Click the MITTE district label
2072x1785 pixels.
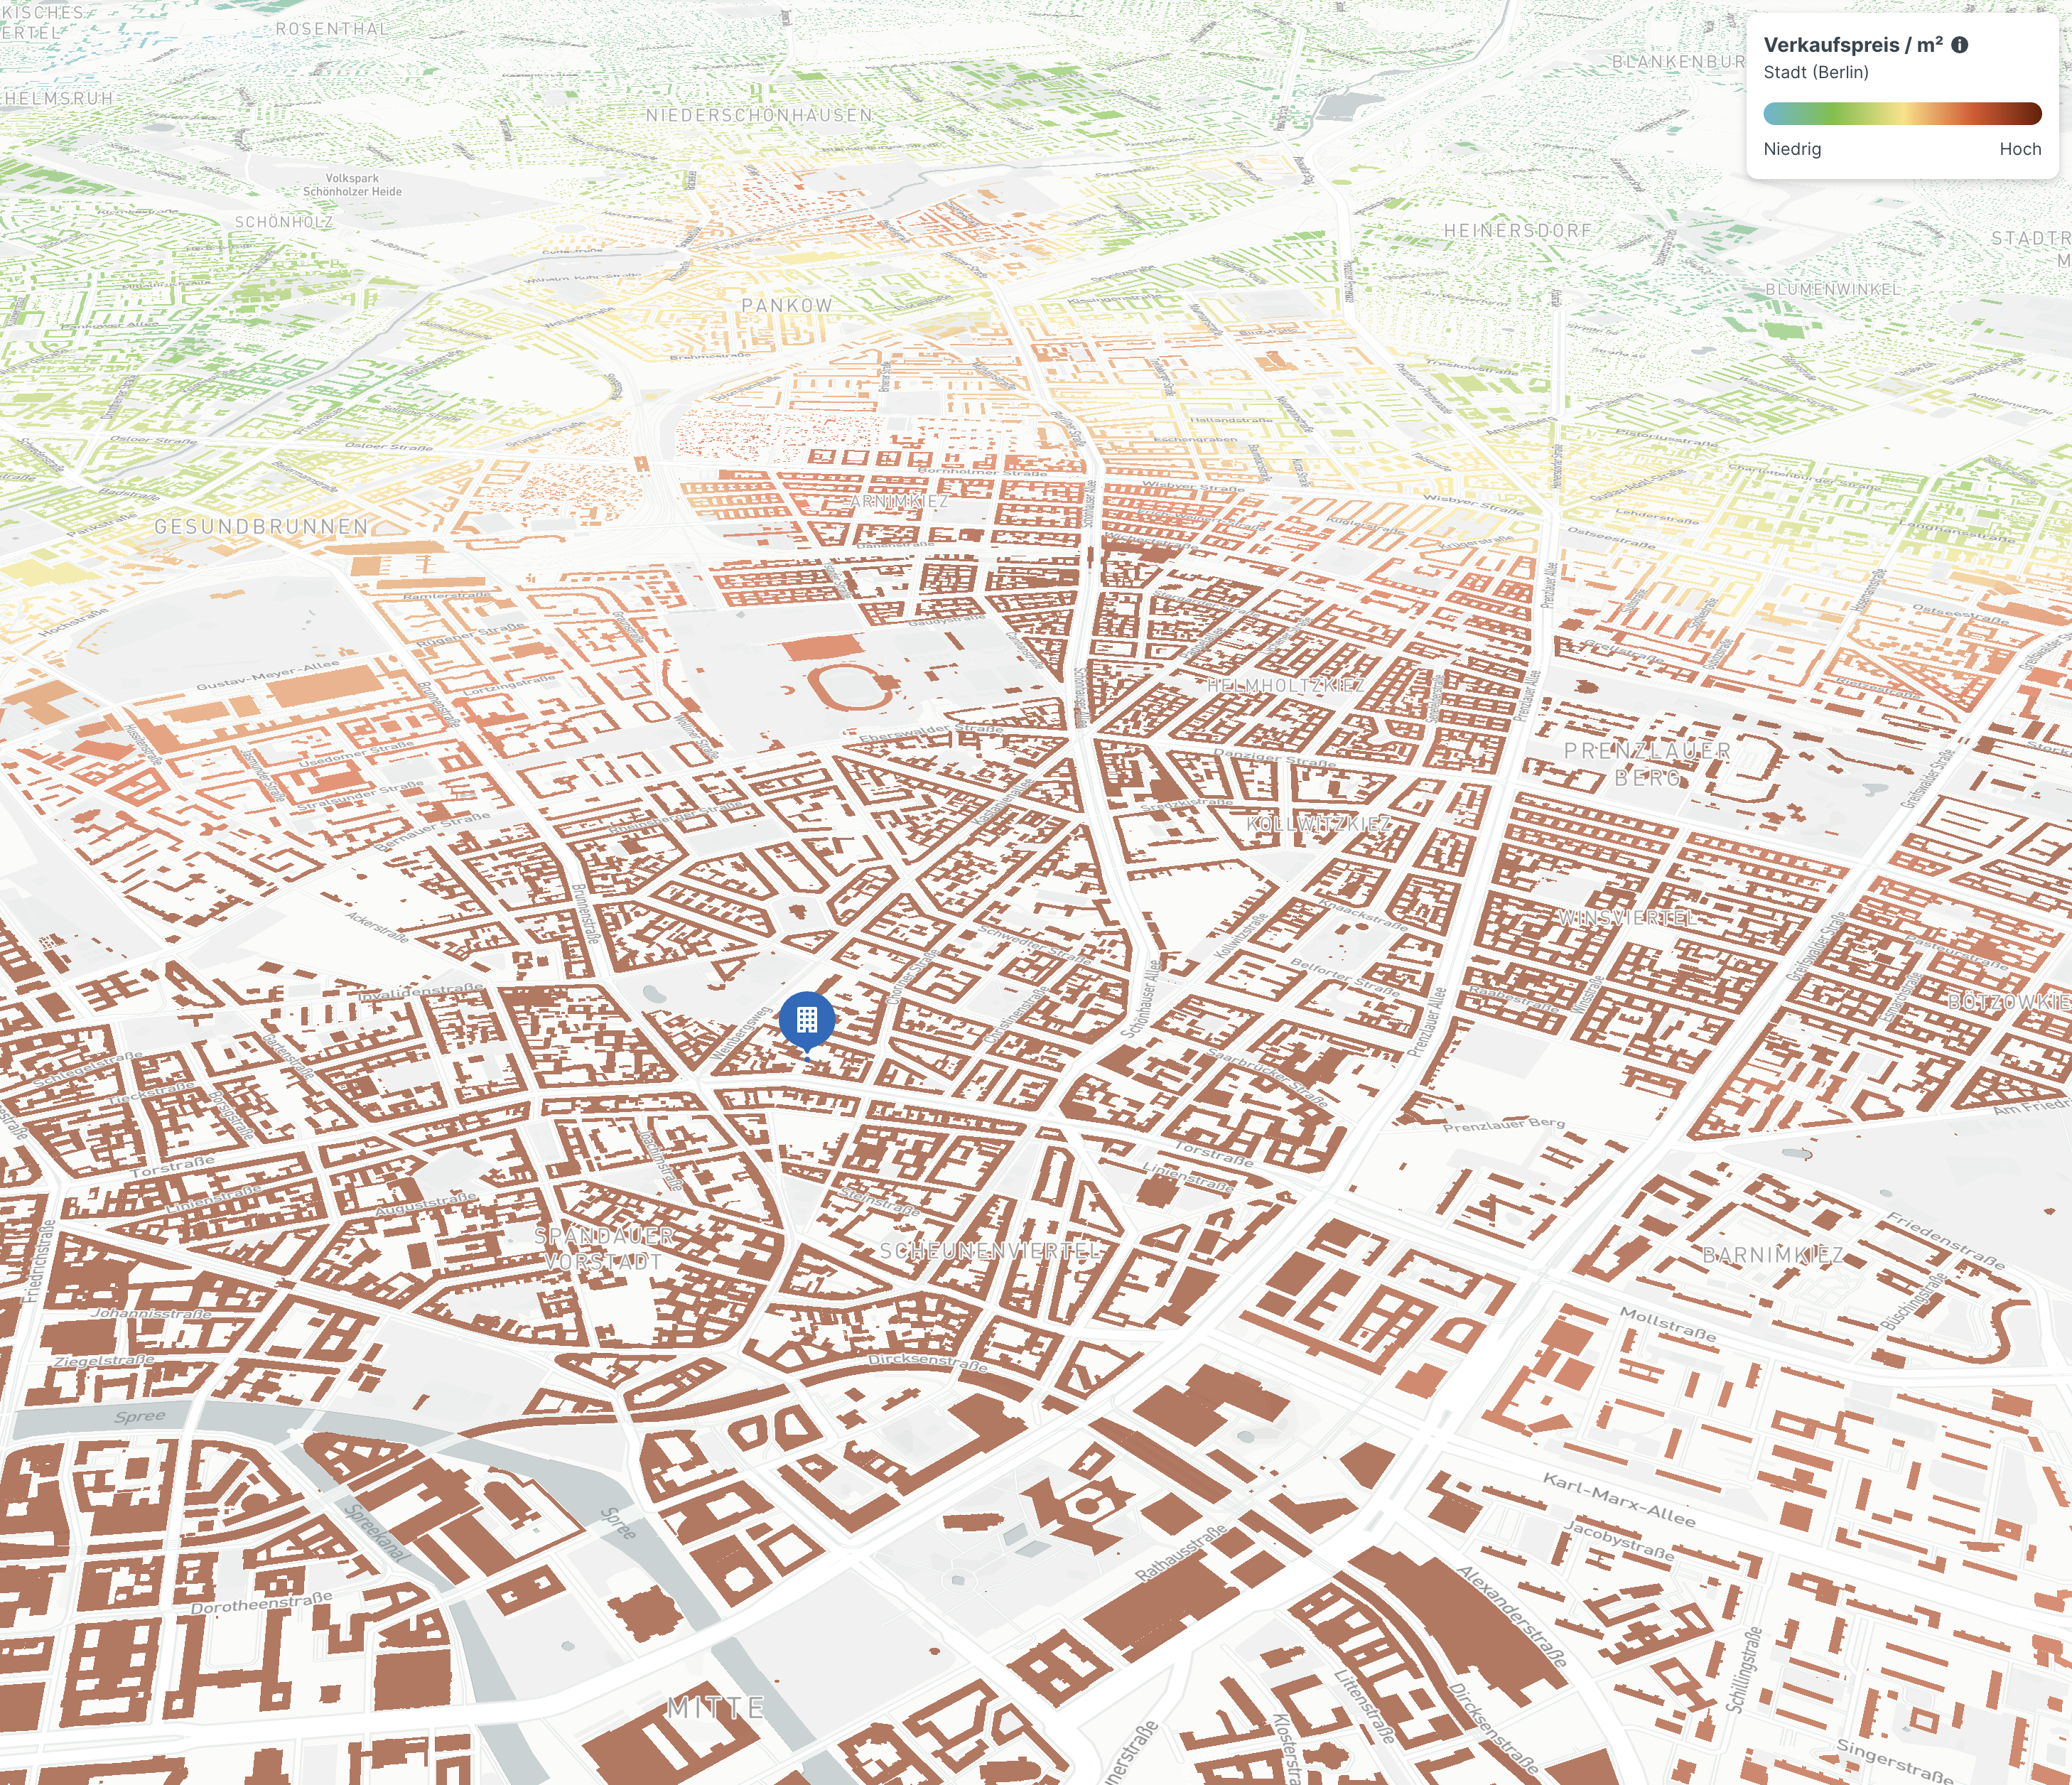click(x=716, y=1707)
